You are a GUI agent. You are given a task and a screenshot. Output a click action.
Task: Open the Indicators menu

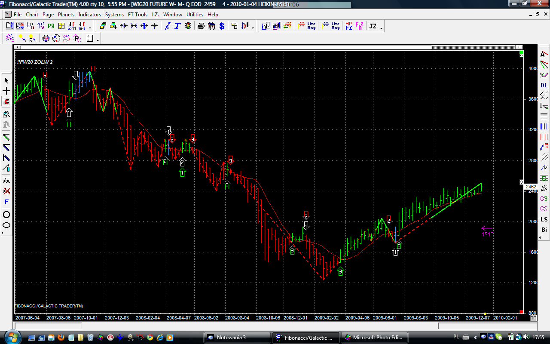[x=89, y=15]
